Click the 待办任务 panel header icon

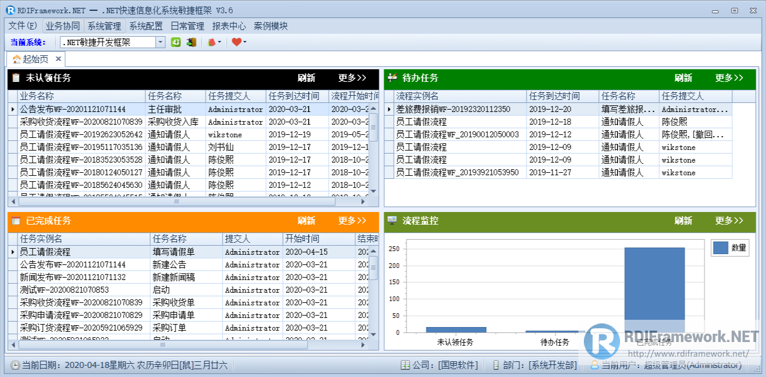pyautogui.click(x=393, y=77)
